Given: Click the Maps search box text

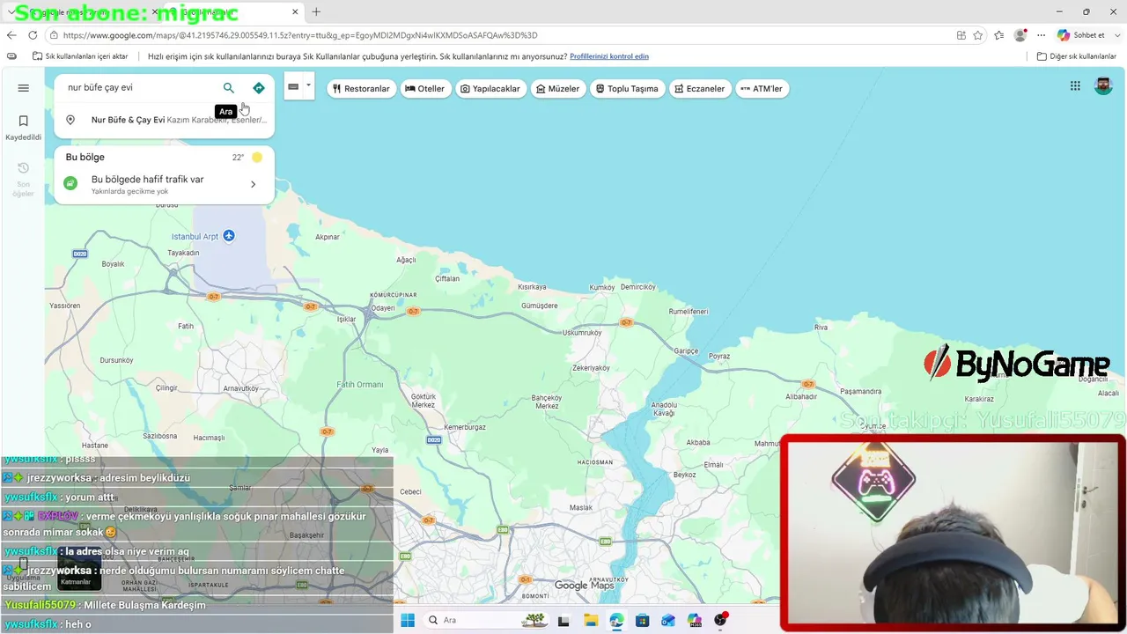Looking at the screenshot, I should click(x=100, y=88).
